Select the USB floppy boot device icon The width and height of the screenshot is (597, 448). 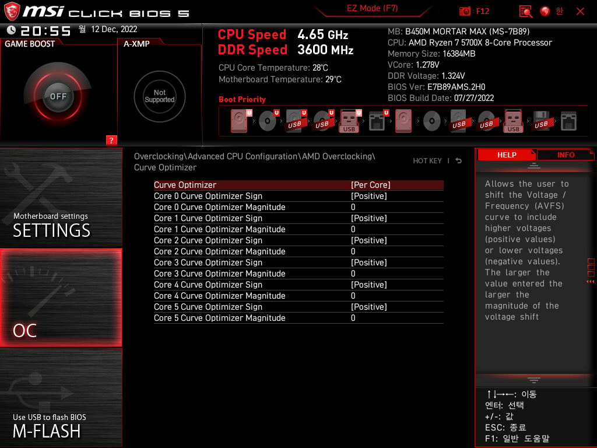[x=541, y=121]
